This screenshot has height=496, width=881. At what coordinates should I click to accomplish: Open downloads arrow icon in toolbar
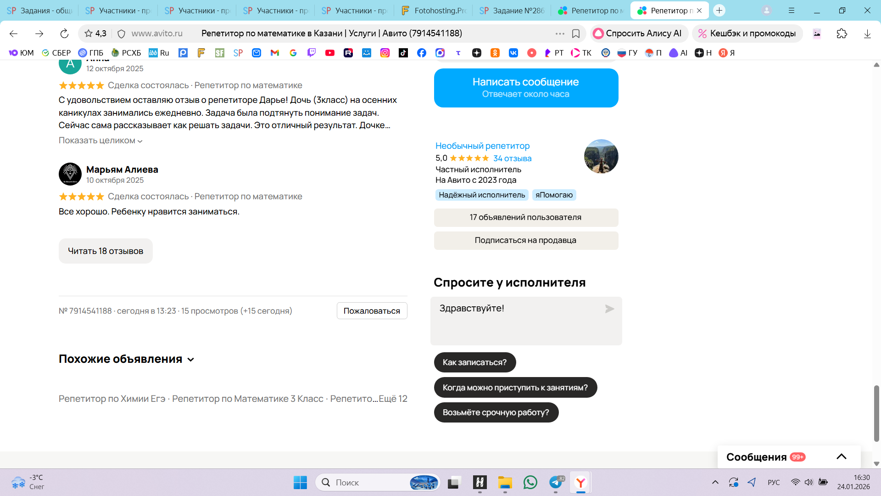pyautogui.click(x=867, y=34)
